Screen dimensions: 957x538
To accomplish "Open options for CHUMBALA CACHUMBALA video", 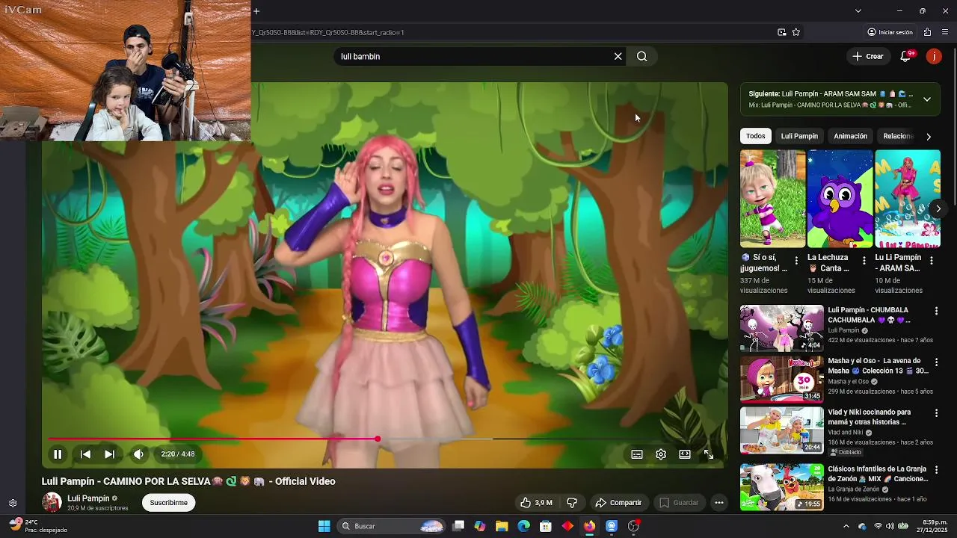I will [x=936, y=311].
